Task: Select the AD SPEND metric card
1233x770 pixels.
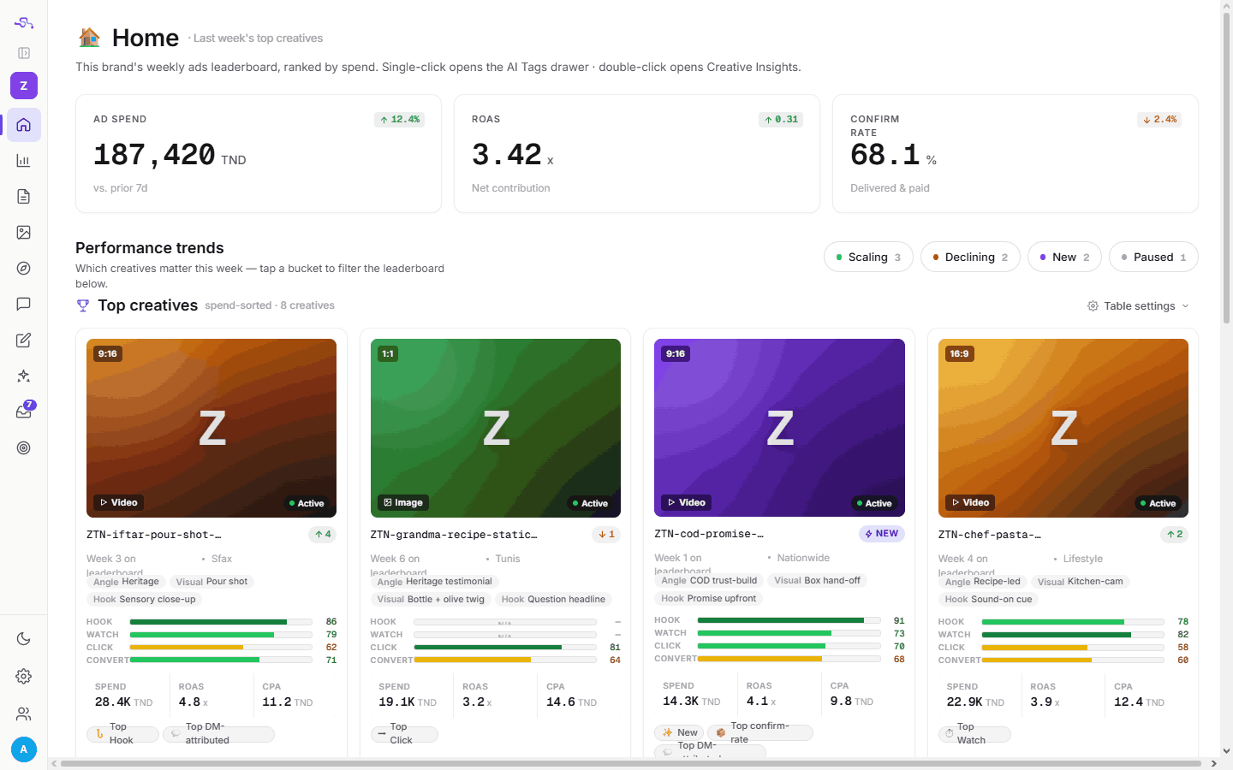Action: tap(259, 153)
